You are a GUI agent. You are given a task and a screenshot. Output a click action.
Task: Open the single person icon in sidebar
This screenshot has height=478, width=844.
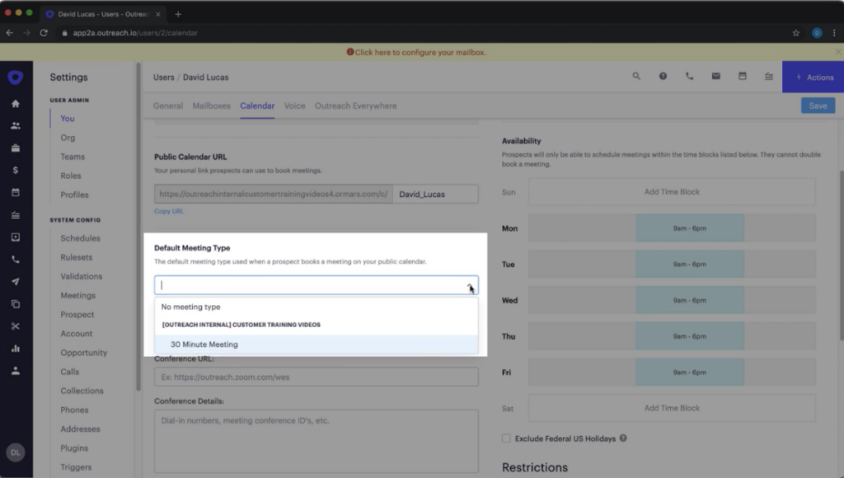[x=16, y=371]
